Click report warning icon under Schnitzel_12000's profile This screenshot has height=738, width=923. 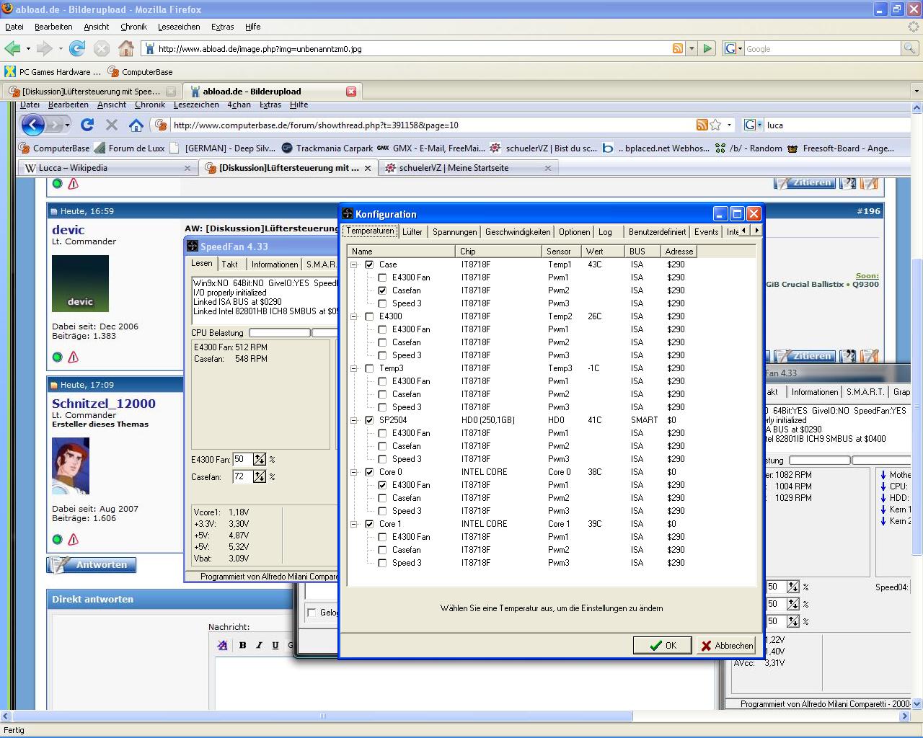click(x=73, y=539)
